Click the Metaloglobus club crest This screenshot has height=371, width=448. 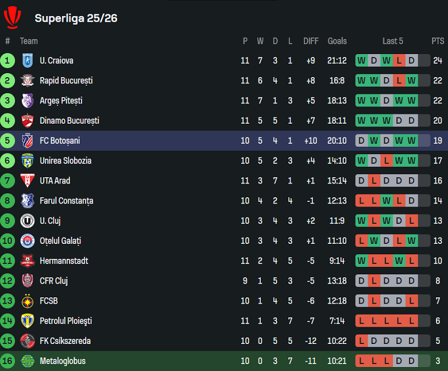(x=27, y=361)
